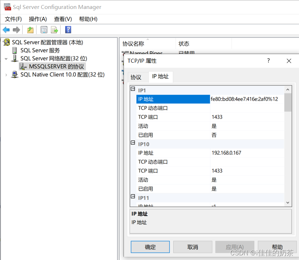Click the 取消 button

[x=193, y=247]
